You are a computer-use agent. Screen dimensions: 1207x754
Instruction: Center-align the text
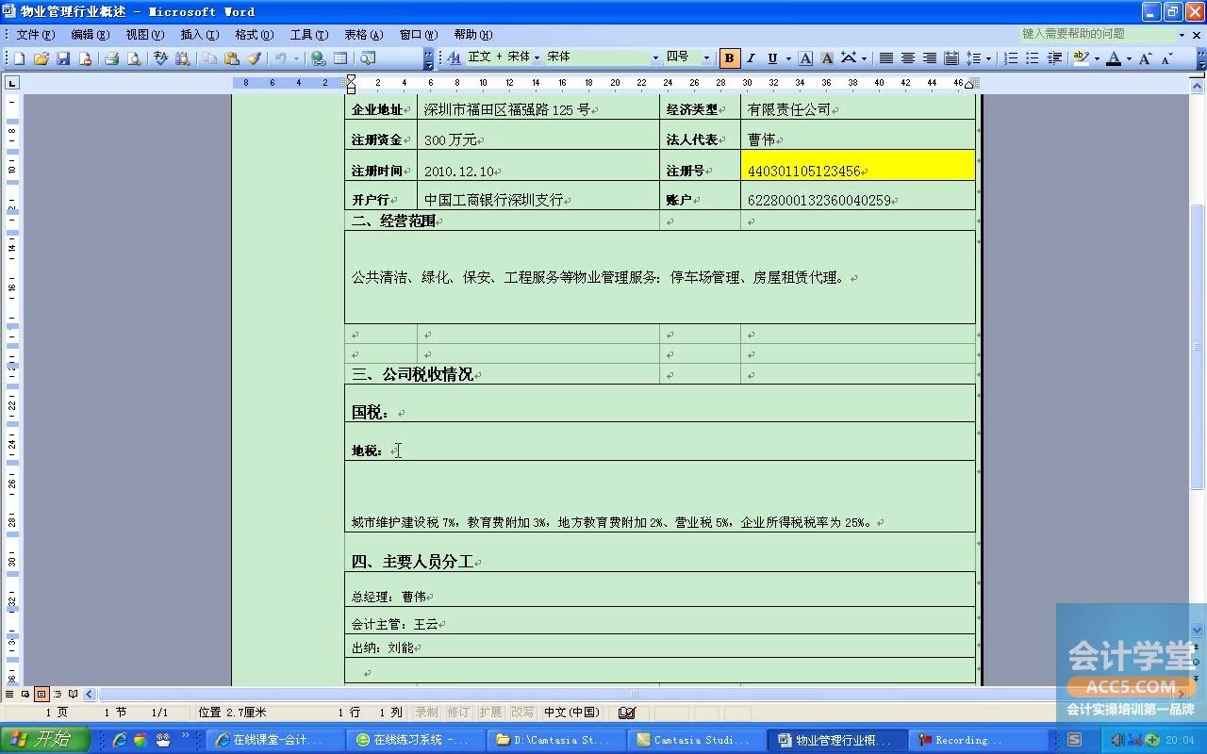pos(908,58)
